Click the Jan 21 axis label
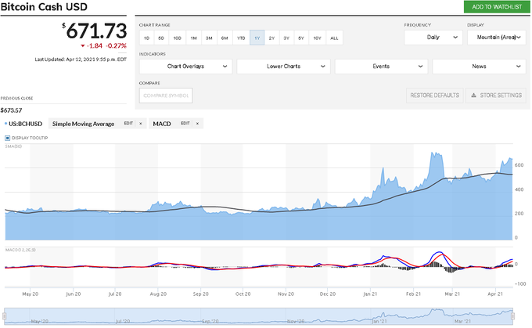The width and height of the screenshot is (532, 328). [370, 294]
